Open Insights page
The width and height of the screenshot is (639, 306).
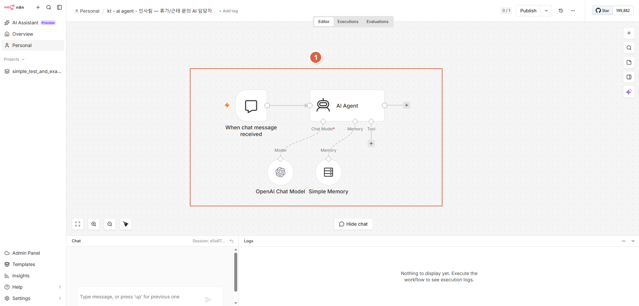33,276
